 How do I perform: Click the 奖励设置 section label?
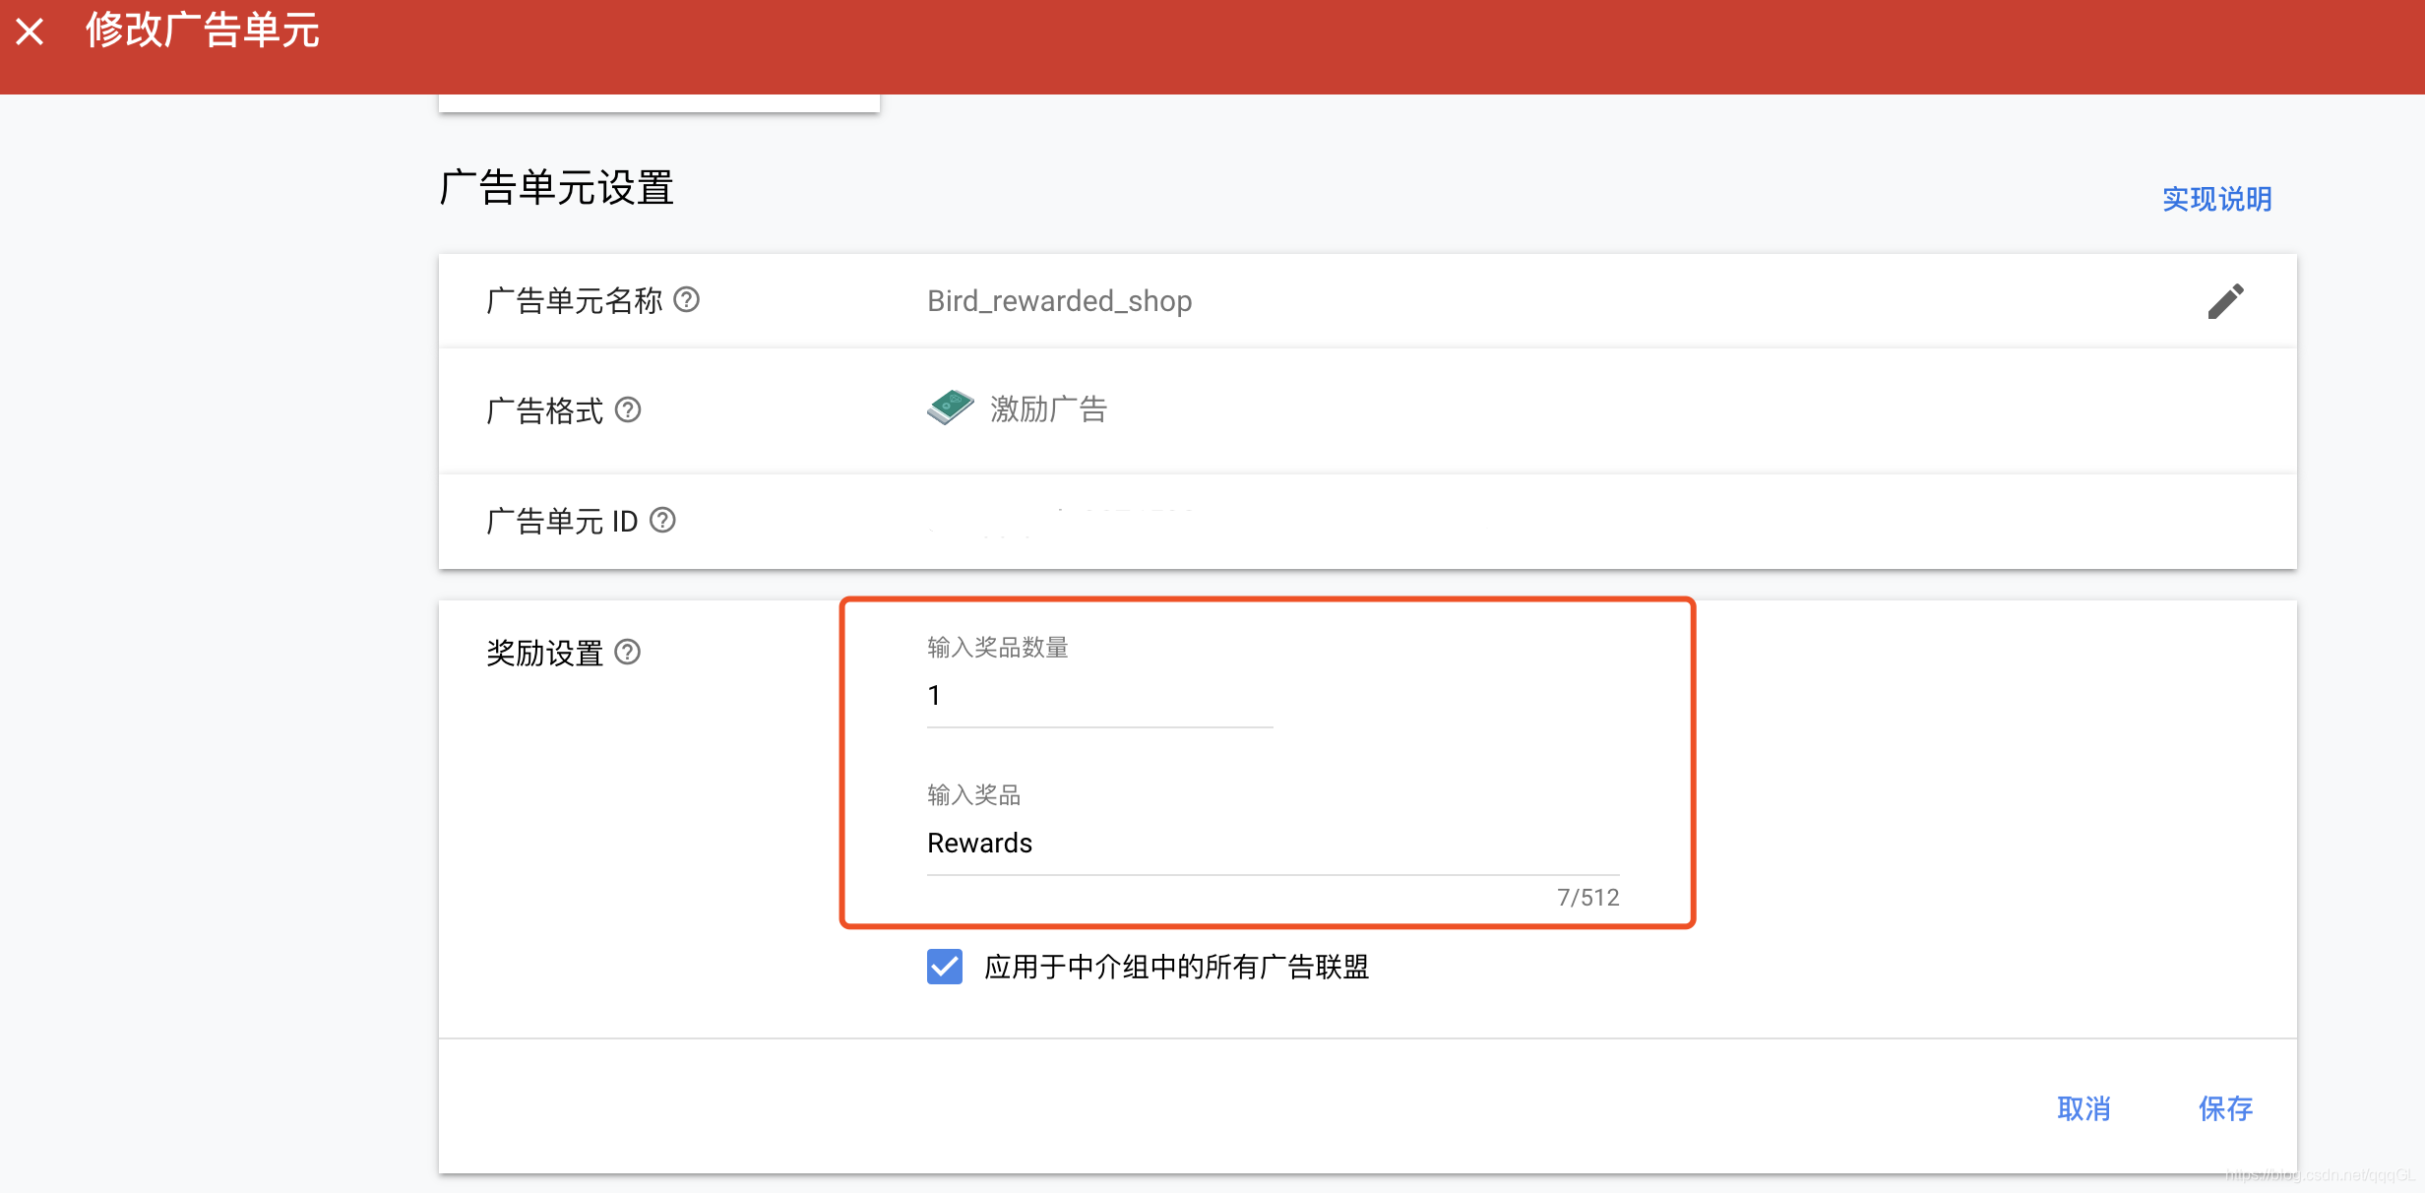point(544,653)
